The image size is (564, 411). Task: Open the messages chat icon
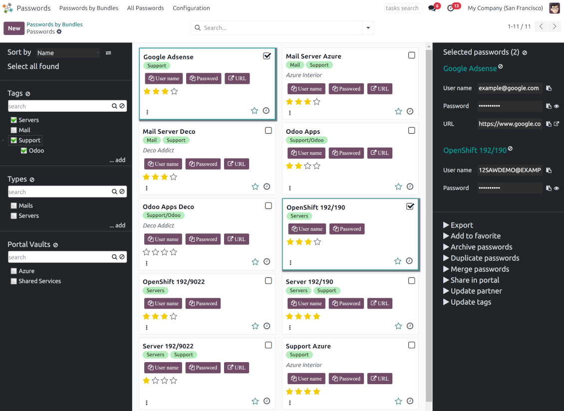(x=432, y=8)
